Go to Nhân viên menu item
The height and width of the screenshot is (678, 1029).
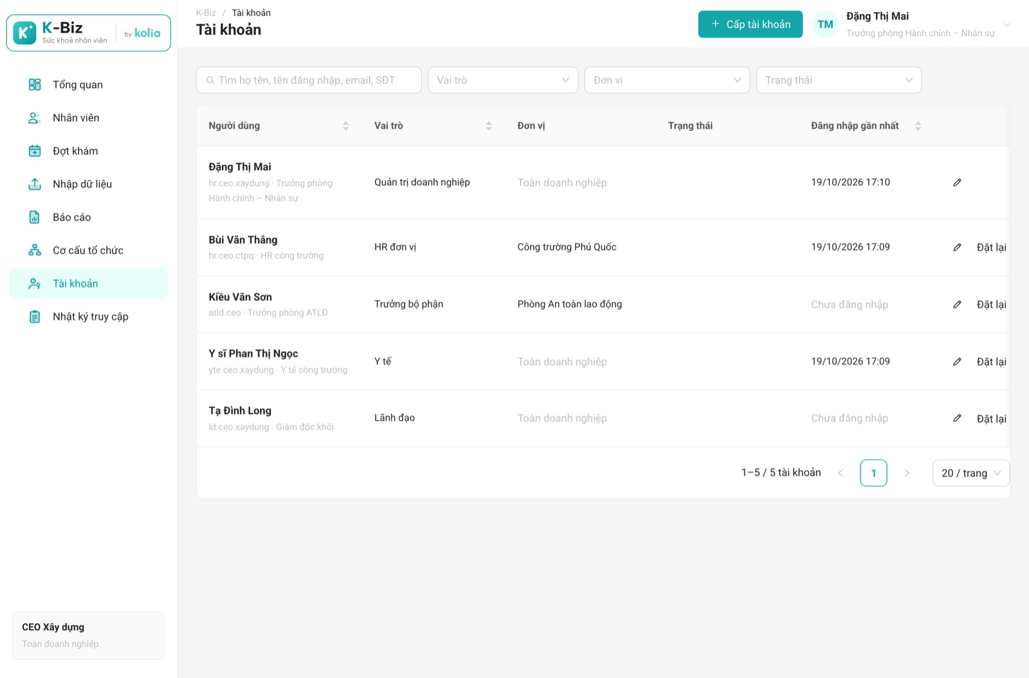coord(88,118)
